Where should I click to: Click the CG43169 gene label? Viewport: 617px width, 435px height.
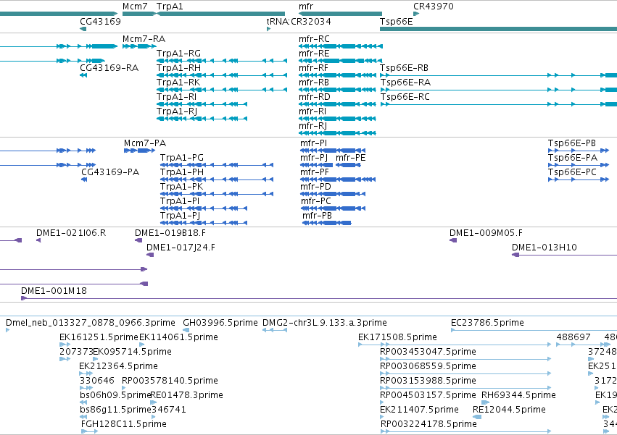[x=100, y=21]
